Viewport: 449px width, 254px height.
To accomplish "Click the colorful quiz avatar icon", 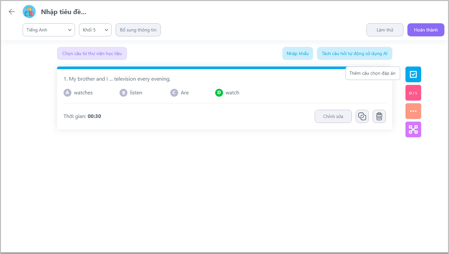I will click(29, 12).
